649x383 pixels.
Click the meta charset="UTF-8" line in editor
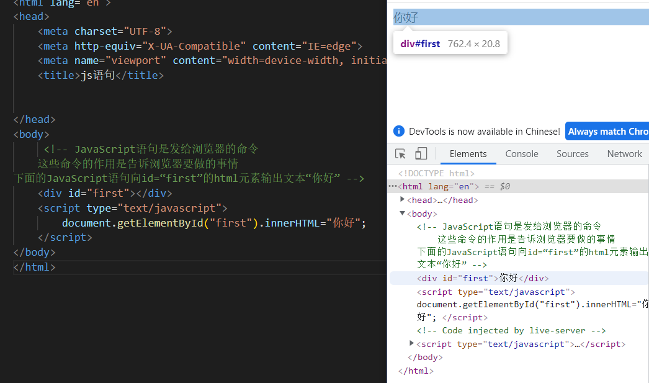(x=105, y=31)
